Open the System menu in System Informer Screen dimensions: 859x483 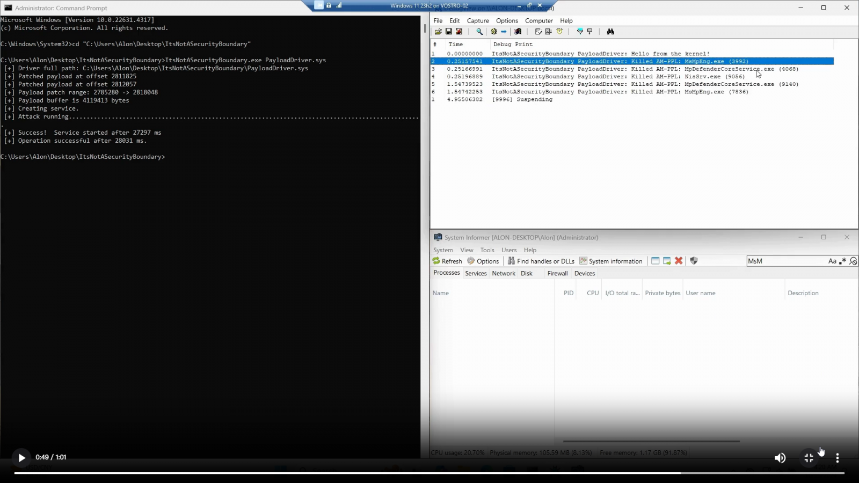(x=443, y=250)
